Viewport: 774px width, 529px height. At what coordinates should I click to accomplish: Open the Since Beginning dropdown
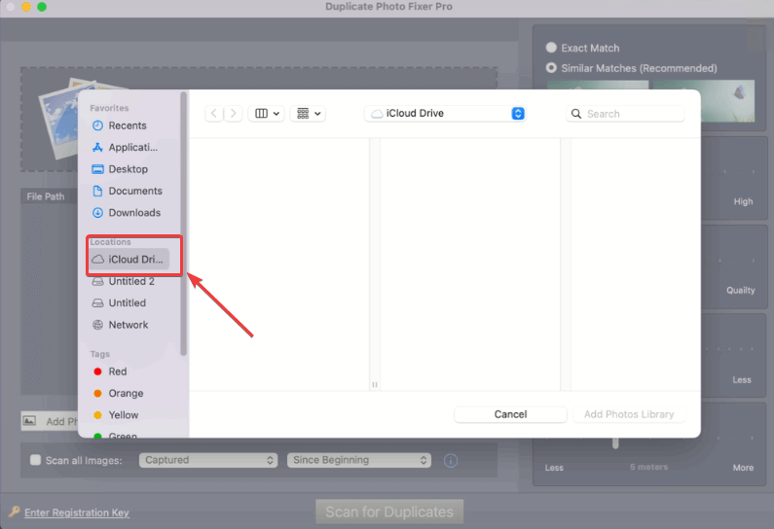[x=359, y=460]
